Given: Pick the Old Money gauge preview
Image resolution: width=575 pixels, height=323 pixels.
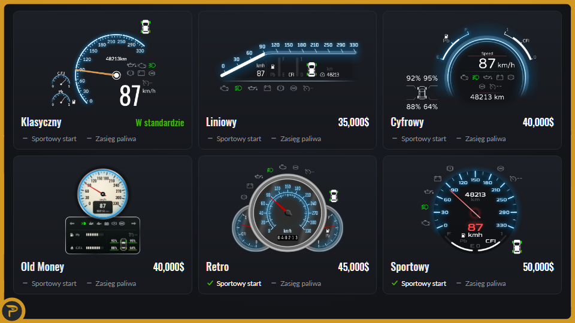Looking at the screenshot, I should click(x=102, y=211).
